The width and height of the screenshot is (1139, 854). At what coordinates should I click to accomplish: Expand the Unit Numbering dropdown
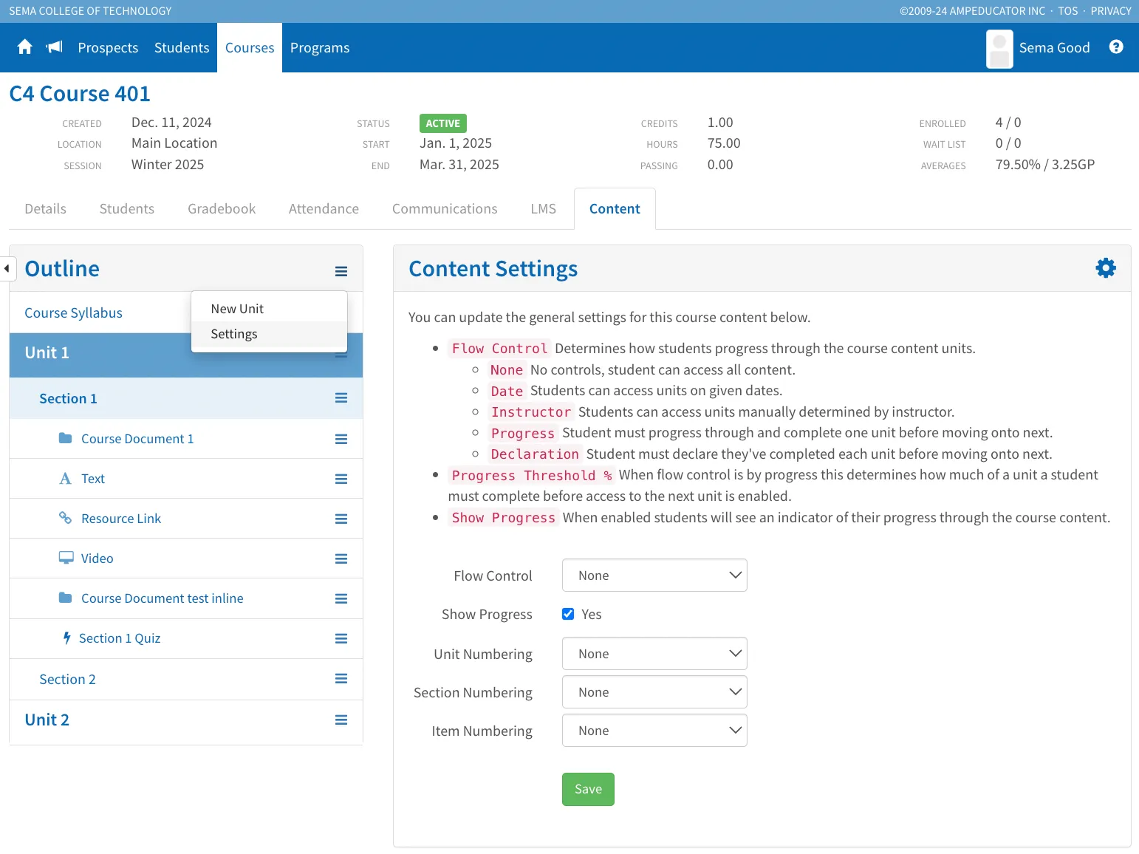coord(654,654)
